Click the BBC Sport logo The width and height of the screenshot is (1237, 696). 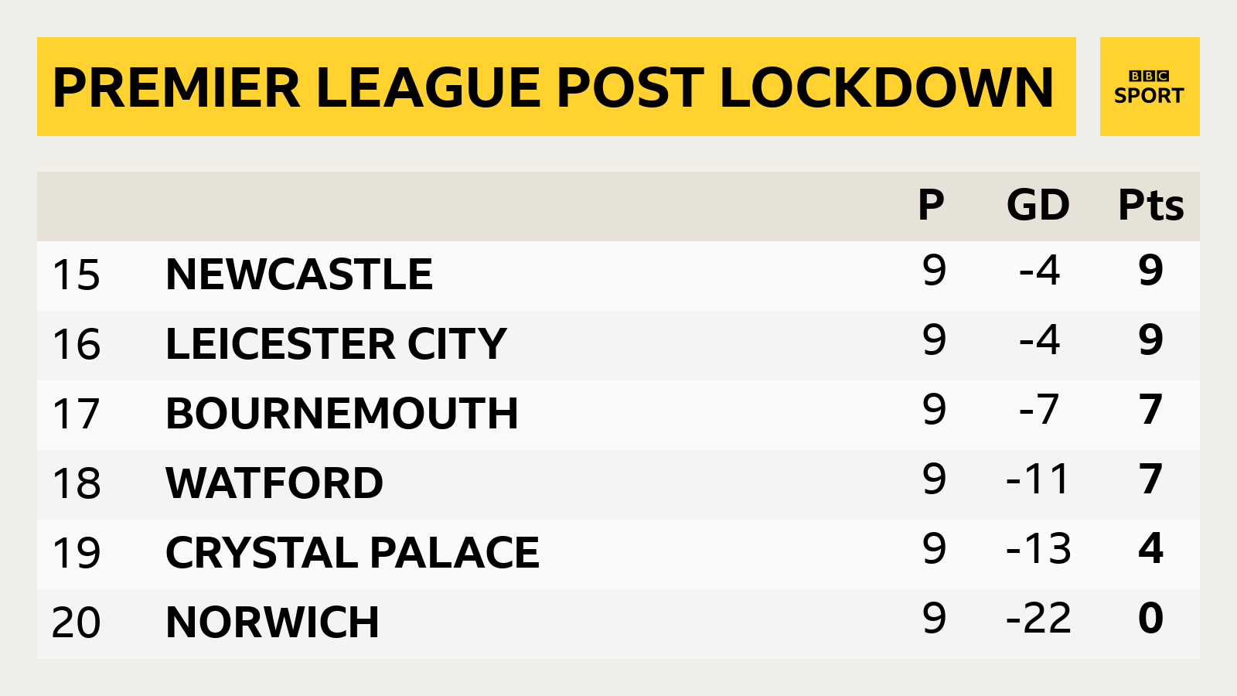click(x=1150, y=87)
